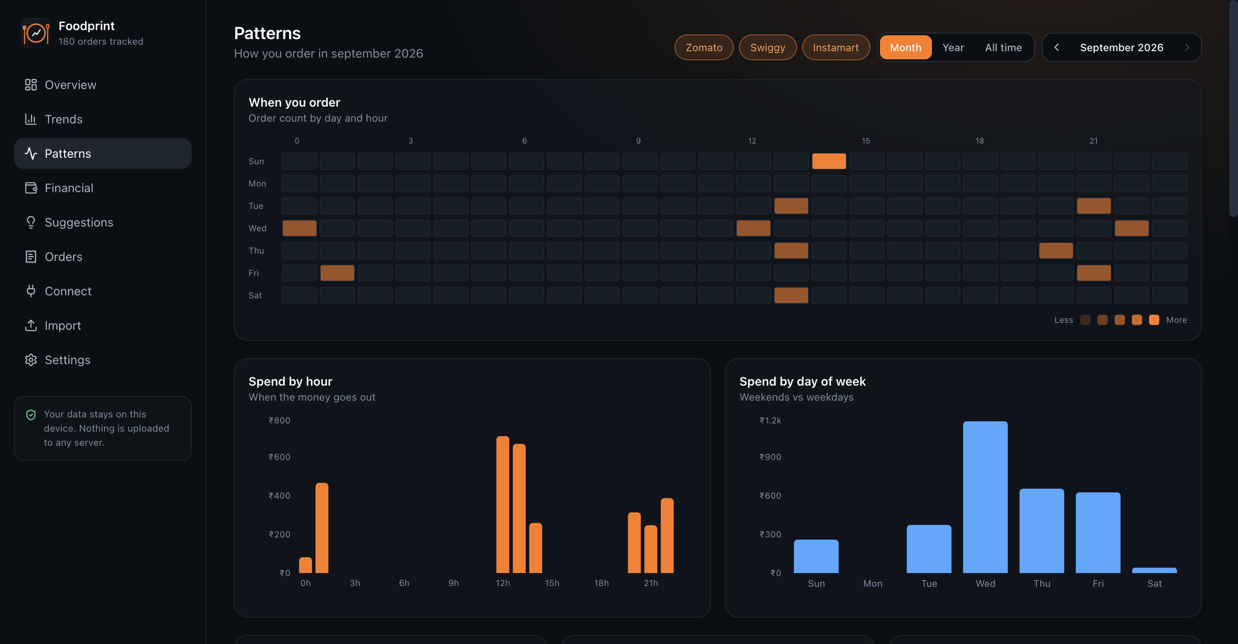Click the Sun bar in Spend by day of week

click(816, 556)
